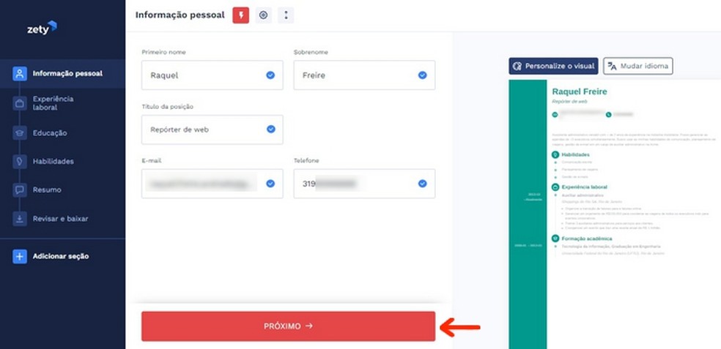
Task: Click the checkmark in the Sobrenome field
Action: pos(422,75)
